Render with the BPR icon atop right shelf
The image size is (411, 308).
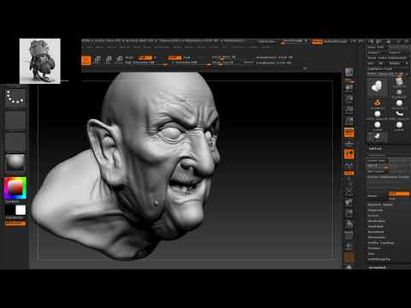(x=349, y=73)
